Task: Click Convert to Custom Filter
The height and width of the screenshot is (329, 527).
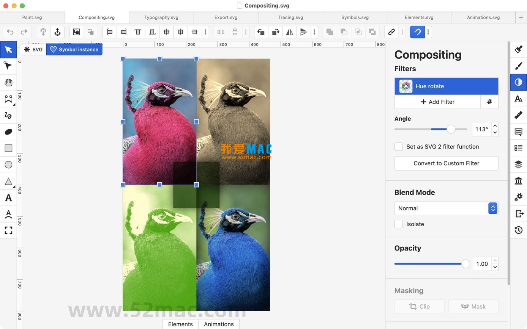Action: click(x=446, y=163)
